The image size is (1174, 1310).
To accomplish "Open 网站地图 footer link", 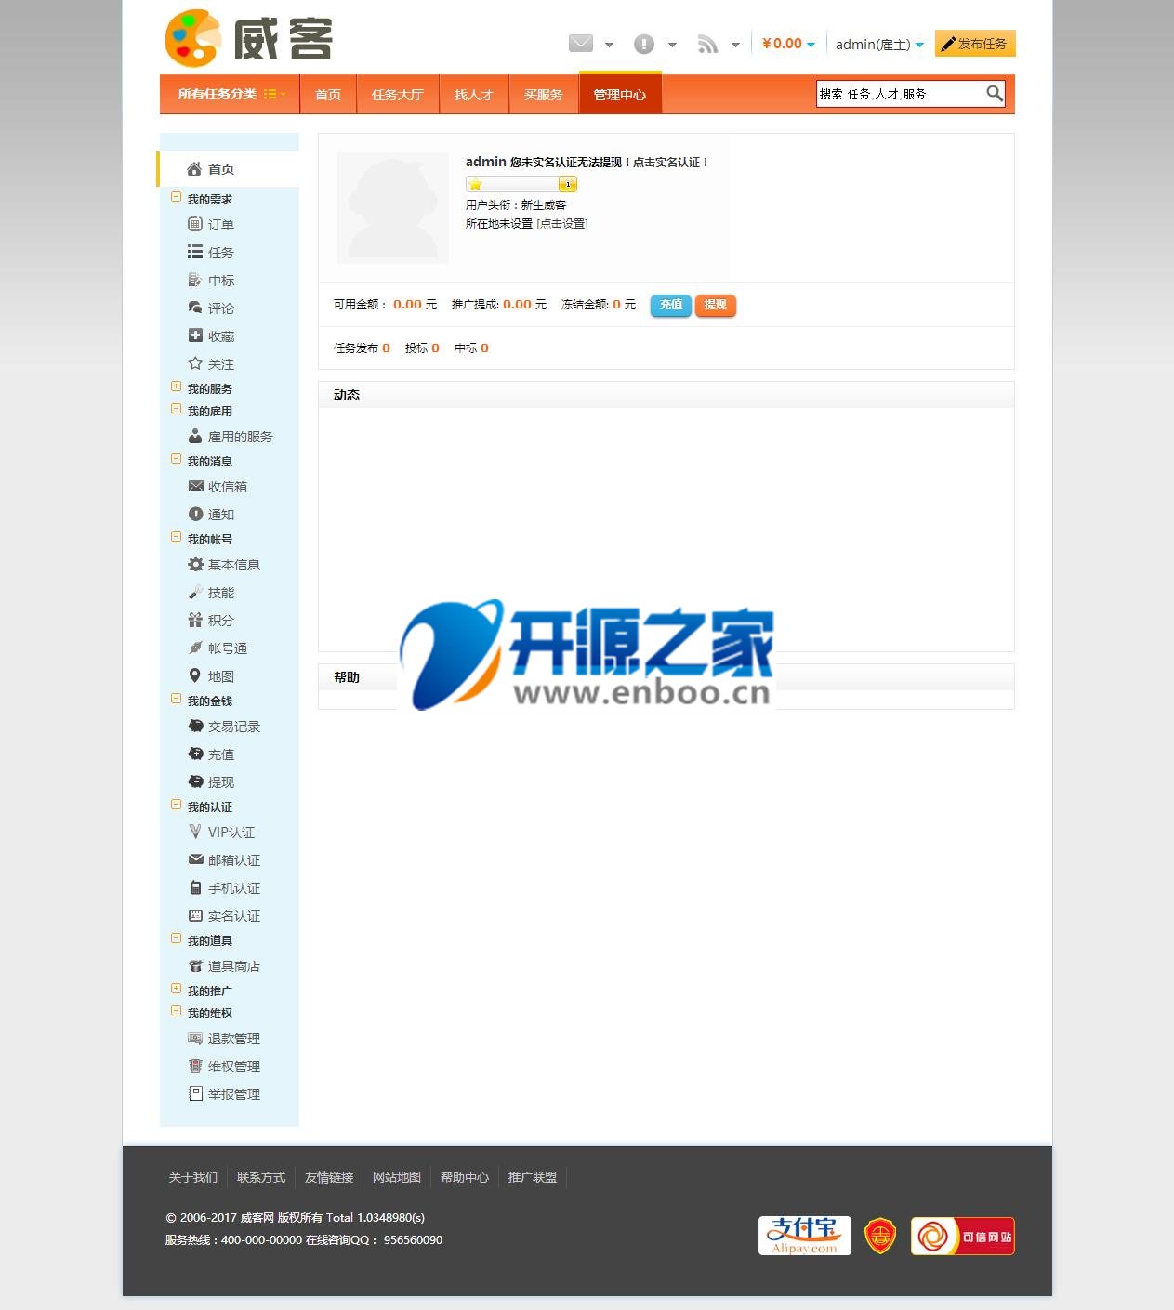I will 397,1177.
